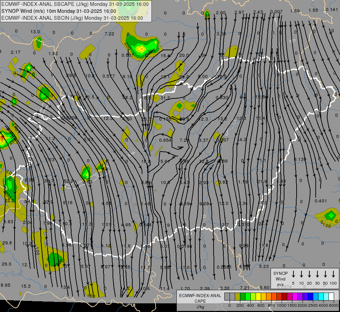Screen dimensions: 340x312
Task: Select the pure yellow CAPE legend swatch
Action: pos(258,296)
